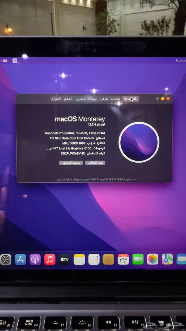Open the Notes app in the dock
Viewport: 186px width, 331px height.
pos(79,259)
